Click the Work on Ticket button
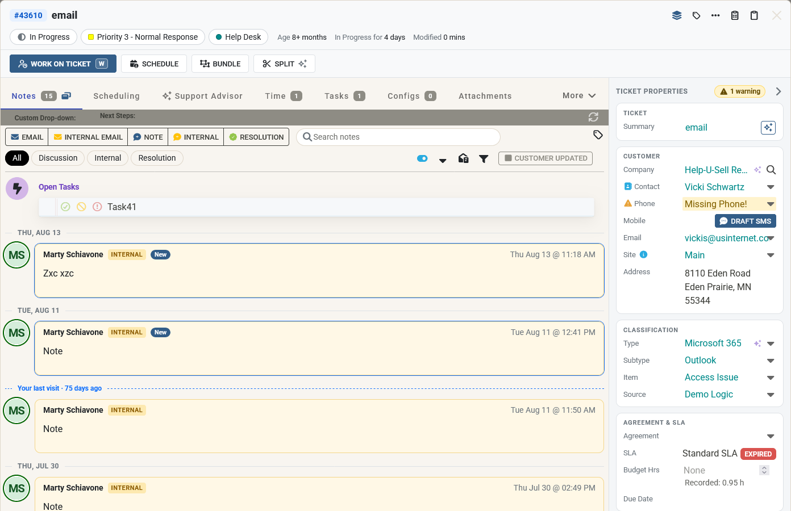Image resolution: width=791 pixels, height=511 pixels. tap(63, 64)
